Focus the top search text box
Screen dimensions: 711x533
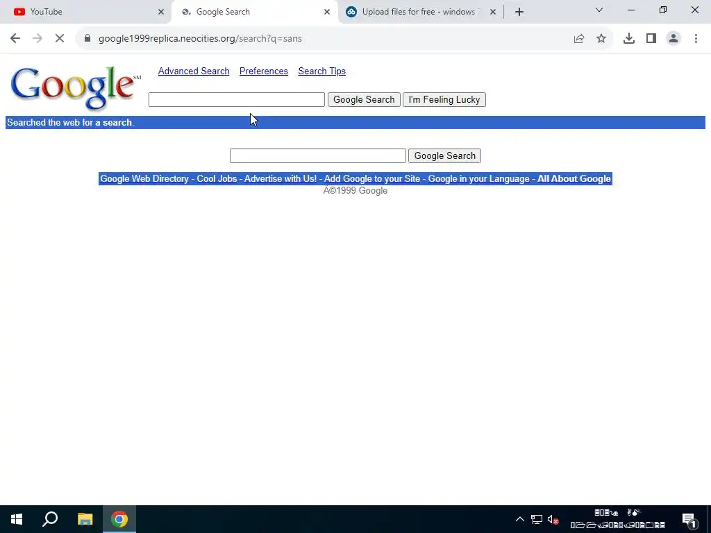(x=237, y=100)
